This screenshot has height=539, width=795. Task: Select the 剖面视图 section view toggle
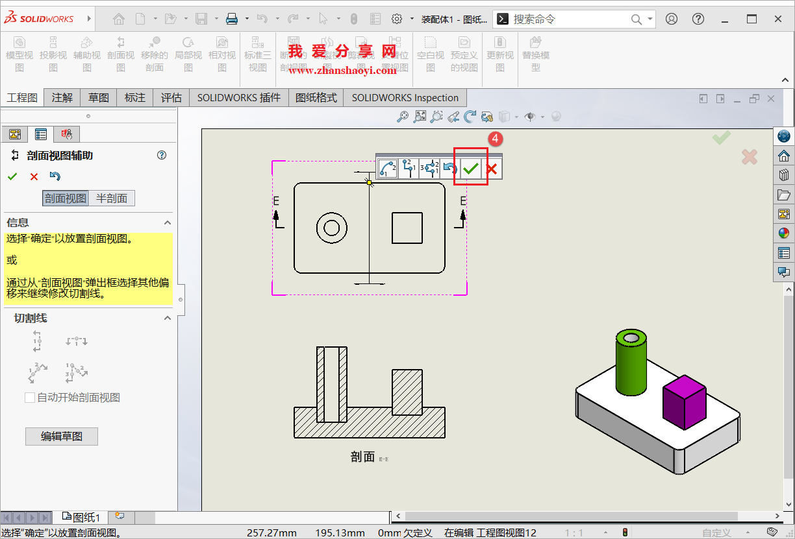point(66,198)
